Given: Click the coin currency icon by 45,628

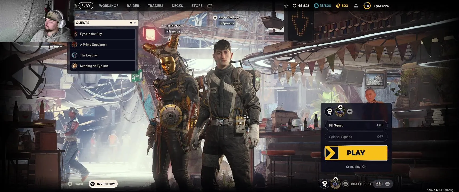Looking at the screenshot, I should [x=294, y=6].
